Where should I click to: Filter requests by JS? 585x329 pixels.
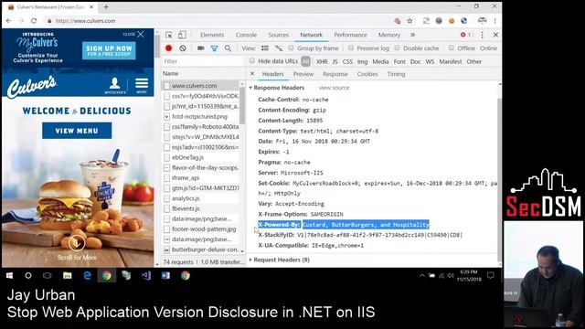pyautogui.click(x=335, y=61)
